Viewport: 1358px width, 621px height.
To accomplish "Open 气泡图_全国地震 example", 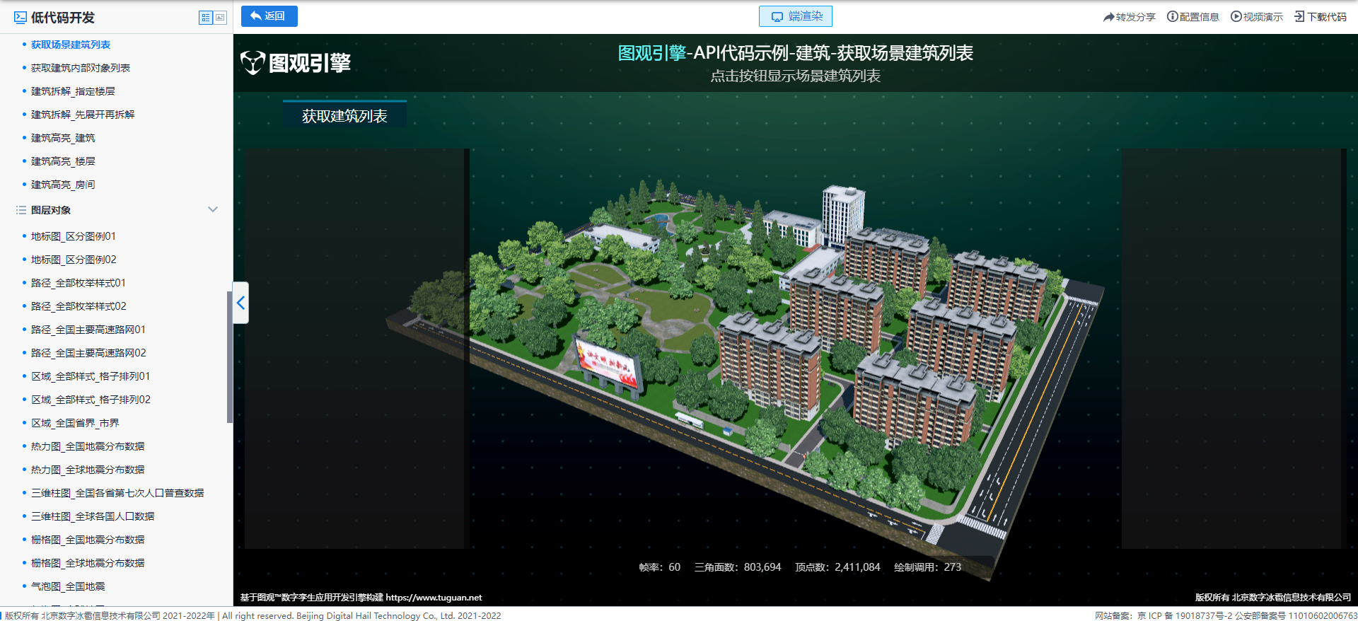I will pyautogui.click(x=68, y=586).
